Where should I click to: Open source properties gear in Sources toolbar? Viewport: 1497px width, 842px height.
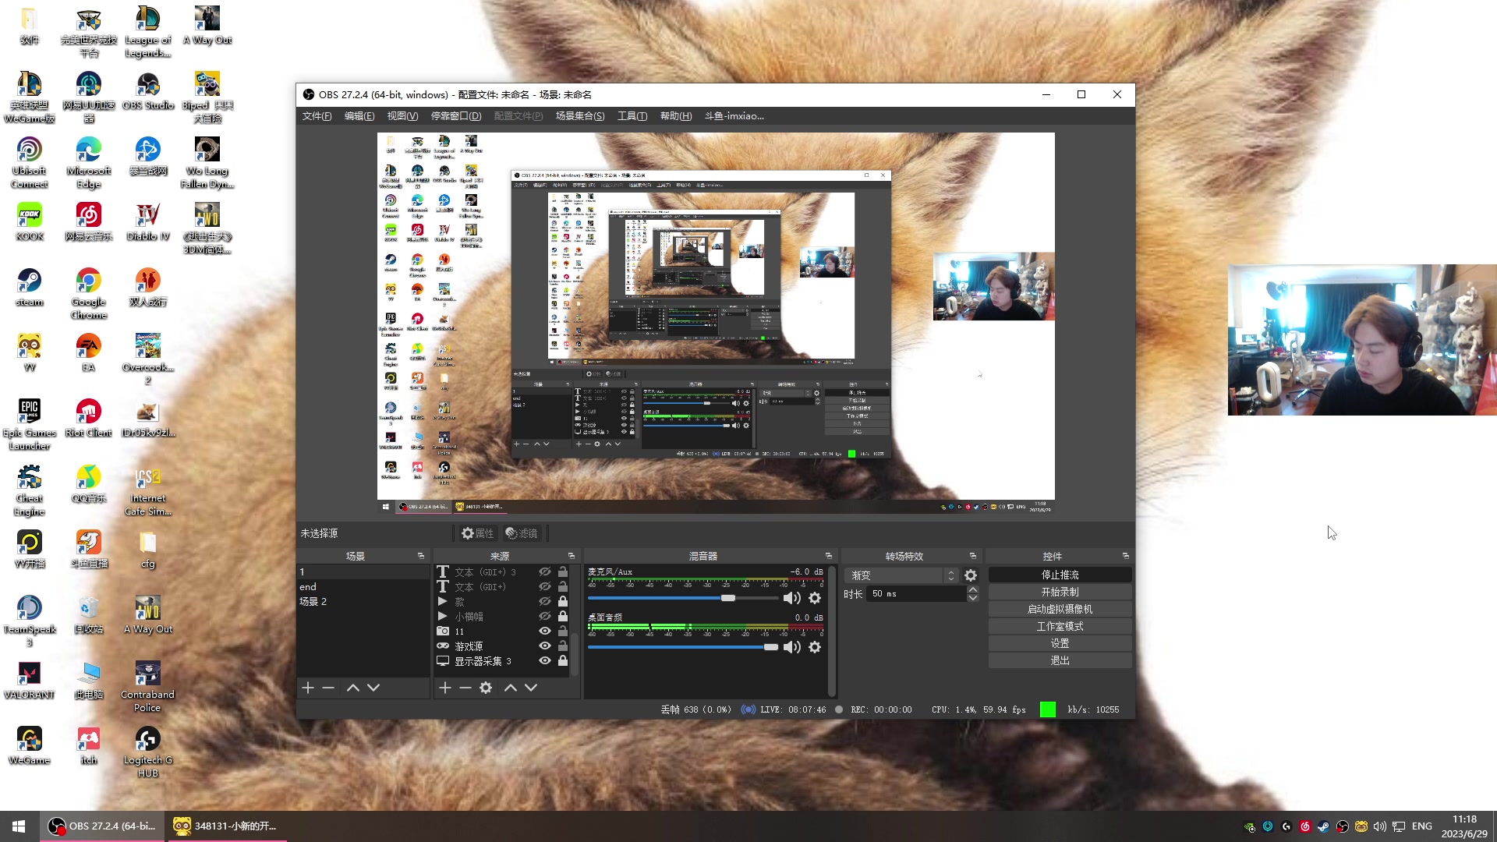click(486, 688)
